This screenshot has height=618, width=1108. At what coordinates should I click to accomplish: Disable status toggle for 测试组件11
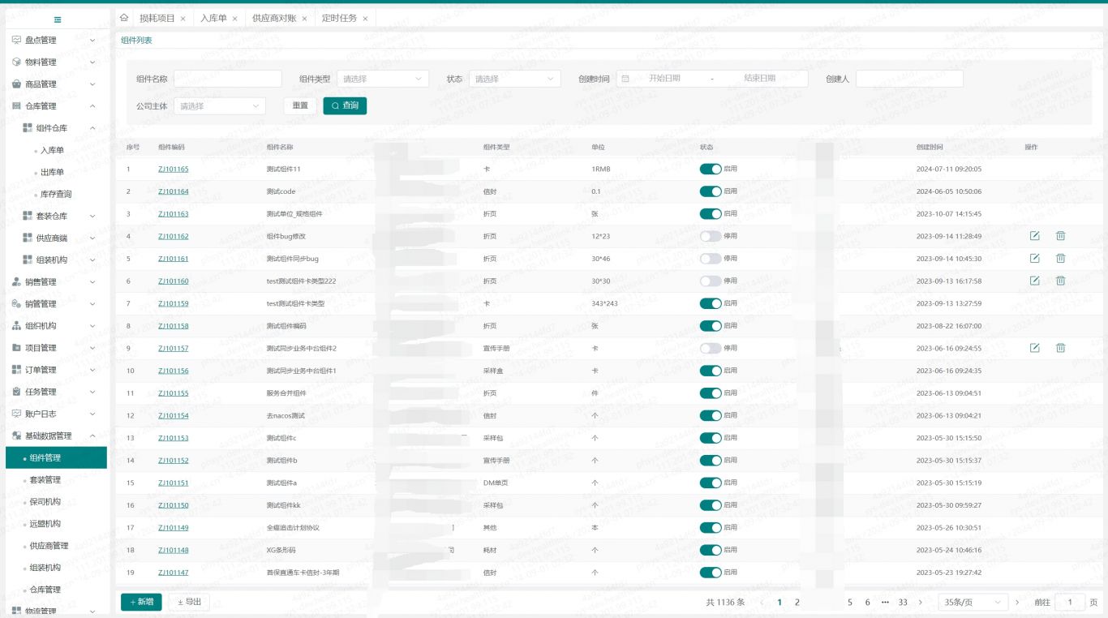(711, 169)
